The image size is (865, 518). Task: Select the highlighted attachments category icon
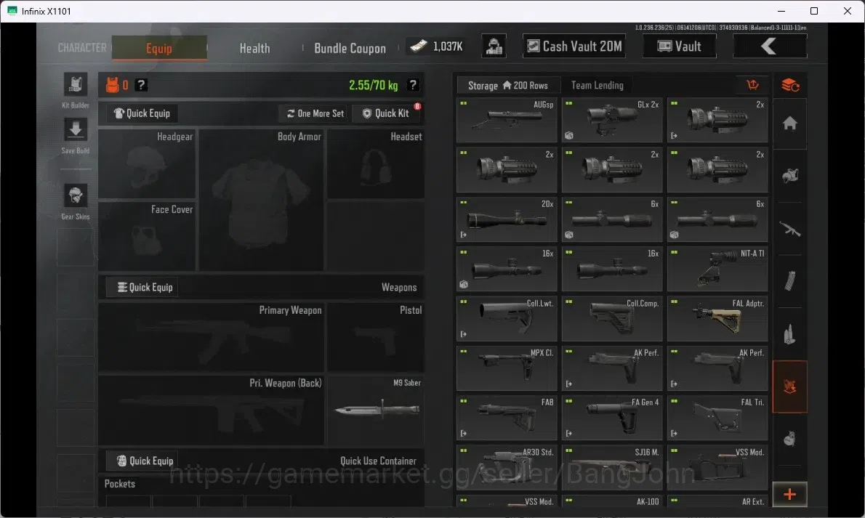790,387
